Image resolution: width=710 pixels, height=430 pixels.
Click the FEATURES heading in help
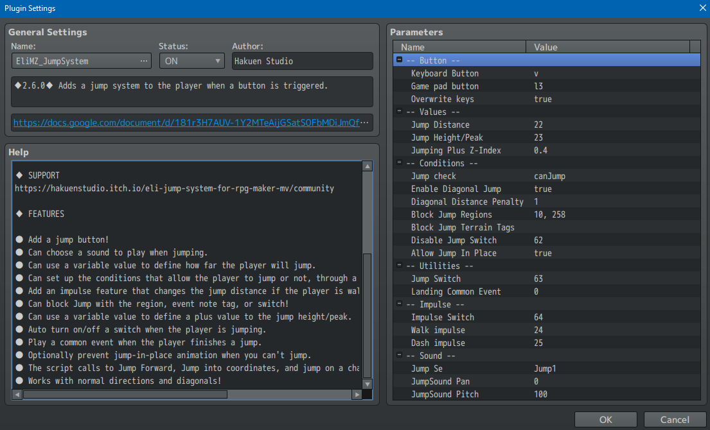[x=46, y=214]
